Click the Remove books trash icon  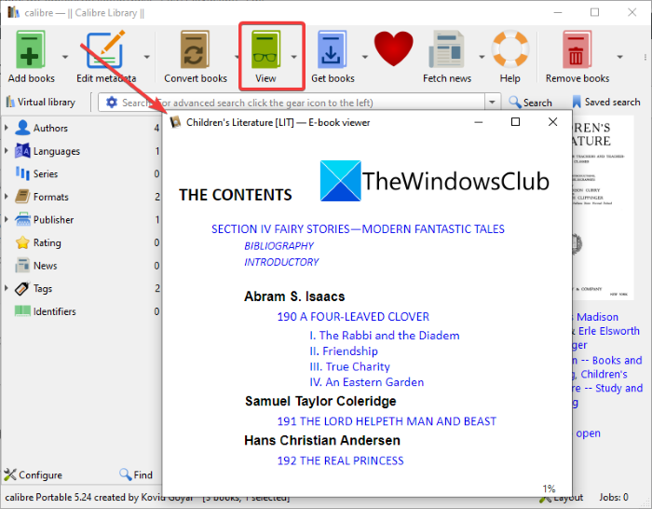pos(577,49)
